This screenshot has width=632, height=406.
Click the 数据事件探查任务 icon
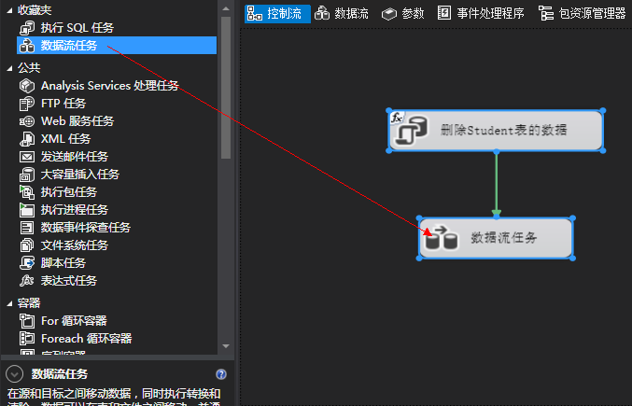(x=27, y=228)
